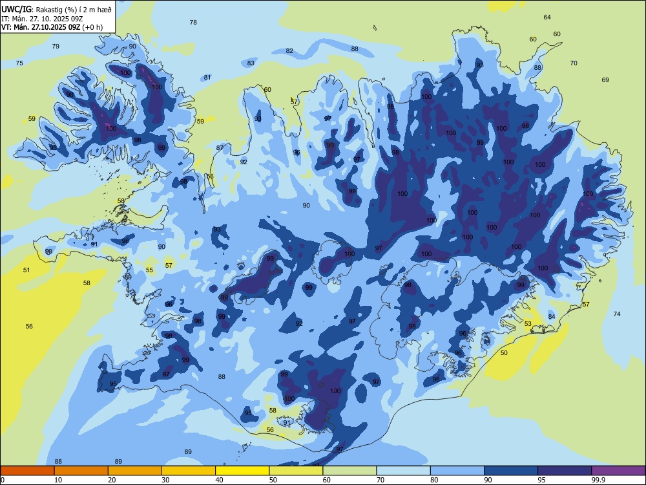
Task: Click the map value '83' over the sea
Action: [251, 63]
